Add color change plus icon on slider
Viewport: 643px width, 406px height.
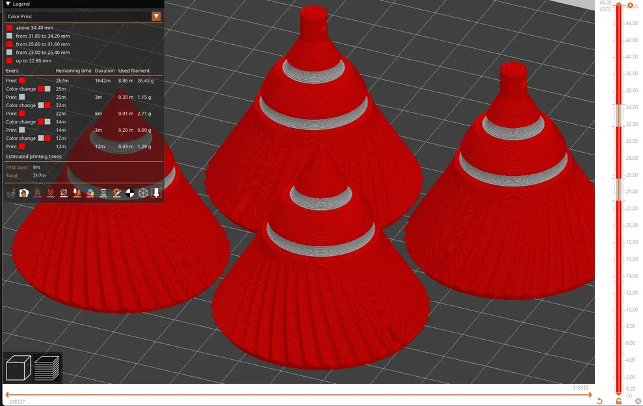point(630,5)
